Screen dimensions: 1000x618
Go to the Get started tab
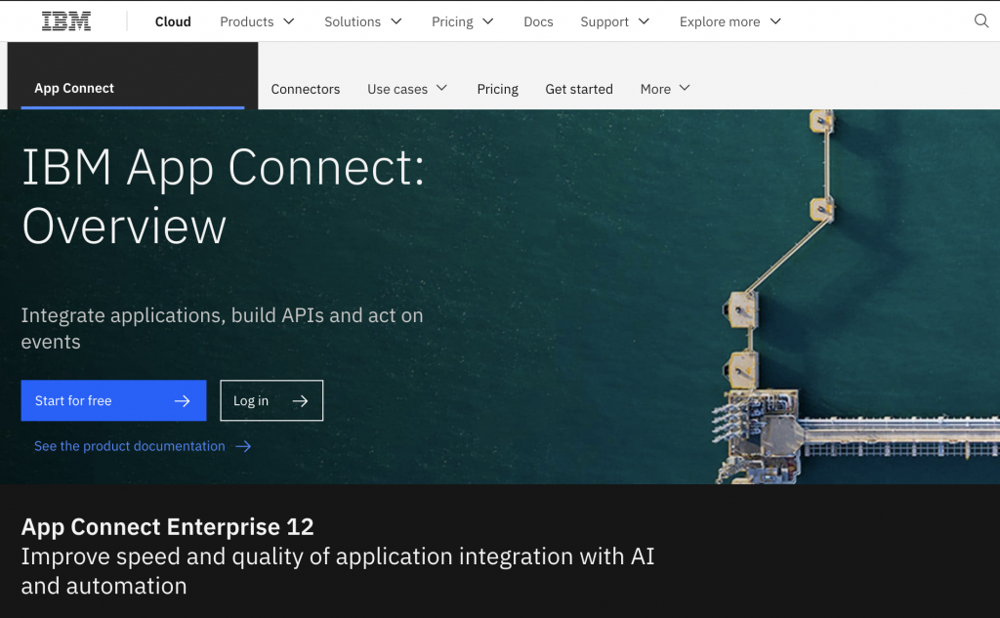[578, 89]
